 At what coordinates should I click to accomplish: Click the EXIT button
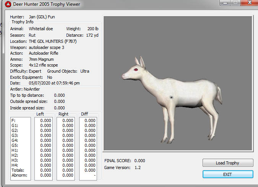[x=228, y=174]
